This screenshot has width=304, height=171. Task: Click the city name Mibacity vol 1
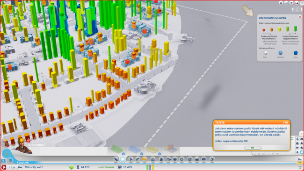click(34, 167)
